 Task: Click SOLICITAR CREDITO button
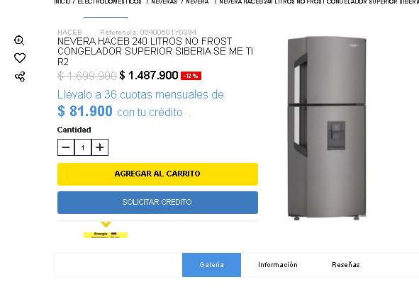157,203
